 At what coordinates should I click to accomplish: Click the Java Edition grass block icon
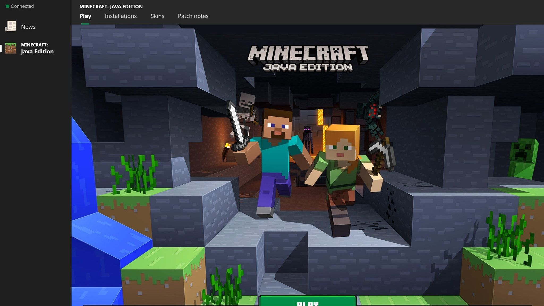coord(11,48)
